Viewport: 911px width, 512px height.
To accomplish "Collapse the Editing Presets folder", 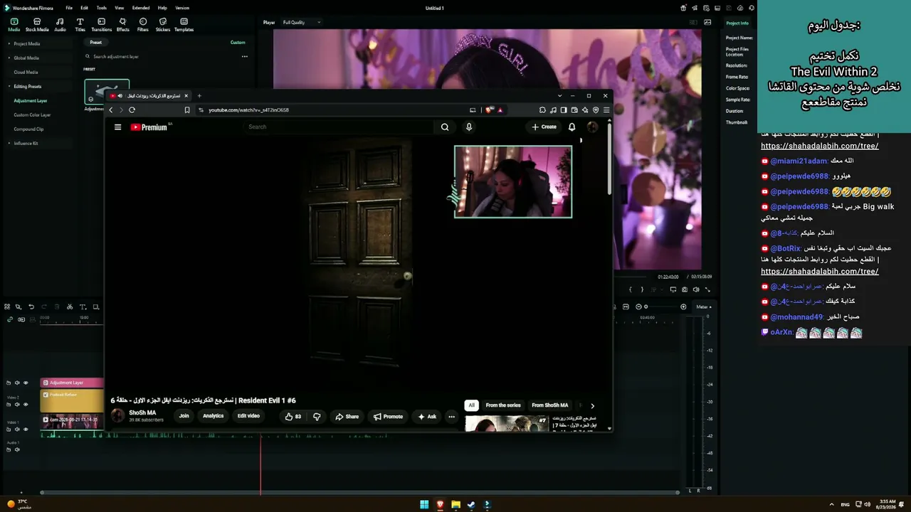I will (9, 87).
